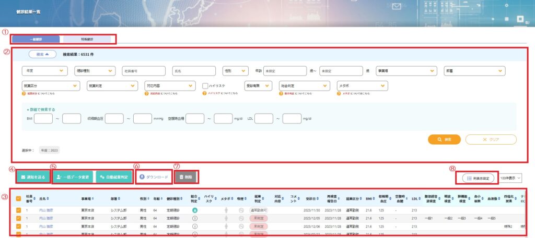Click the 年度：2023 selected filter chip
Screen dimensions: 535x238
49,150
